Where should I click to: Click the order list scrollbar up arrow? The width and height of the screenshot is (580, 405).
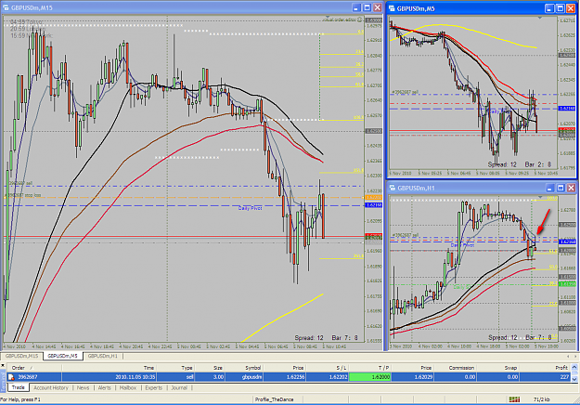point(574,367)
